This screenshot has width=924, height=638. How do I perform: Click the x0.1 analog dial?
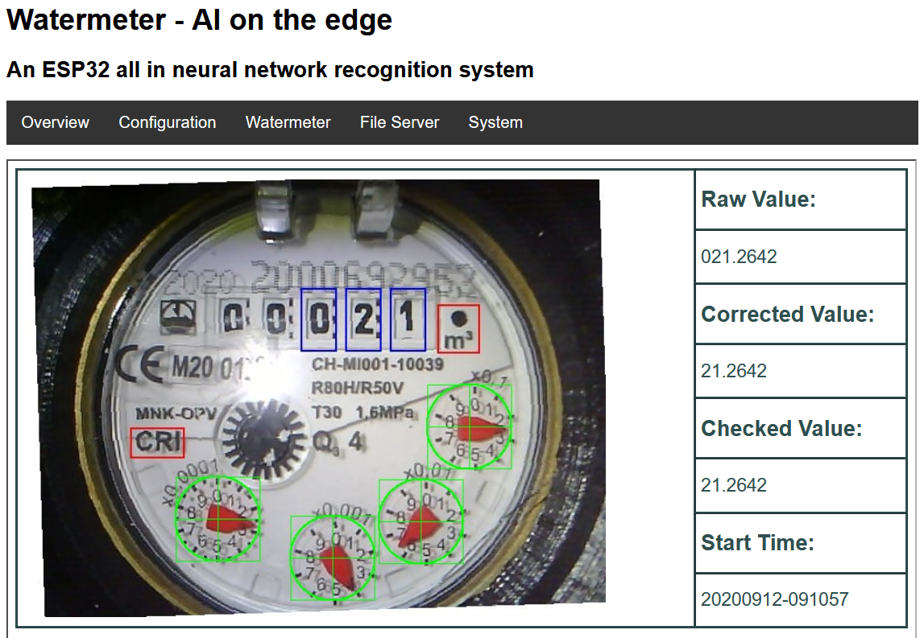[x=469, y=426]
